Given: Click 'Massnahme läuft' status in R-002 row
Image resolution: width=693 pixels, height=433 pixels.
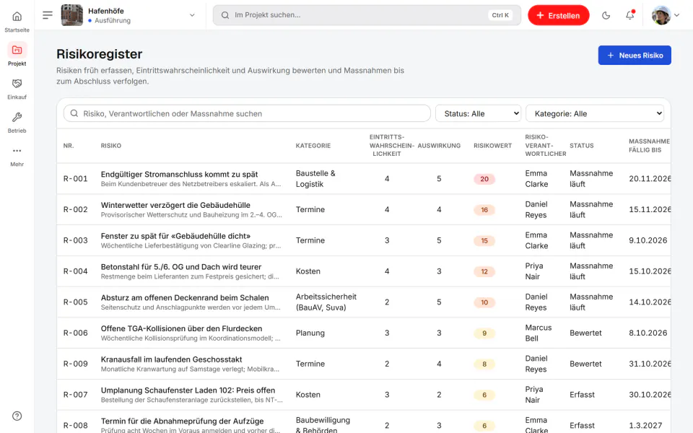Looking at the screenshot, I should coord(591,209).
